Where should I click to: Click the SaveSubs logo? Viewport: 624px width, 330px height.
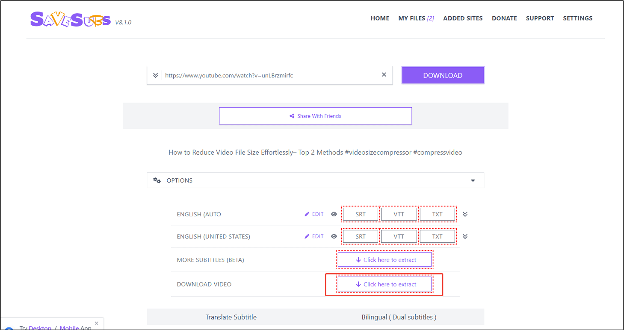[71, 19]
